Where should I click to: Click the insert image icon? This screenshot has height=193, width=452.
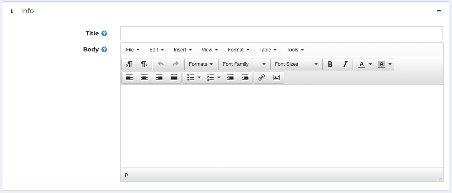click(x=276, y=77)
